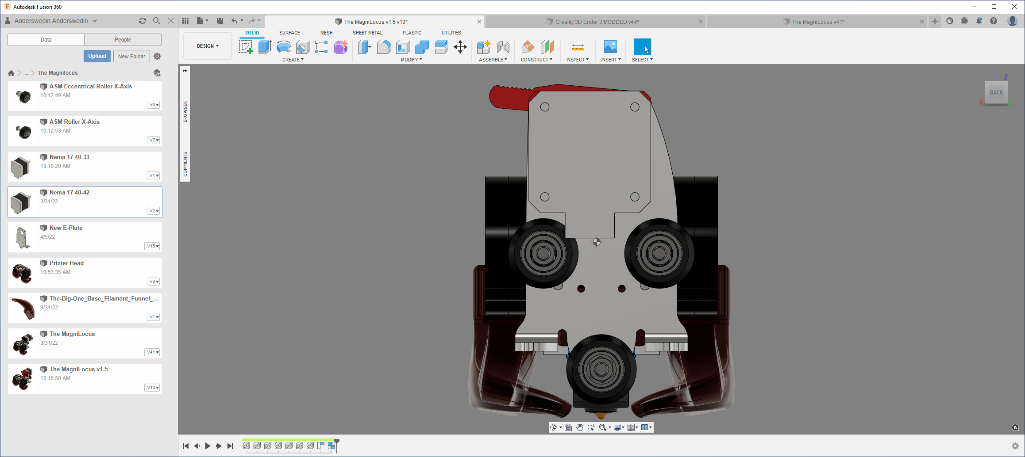The image size is (1025, 457).
Task: Switch to the PLASTIC tab
Action: point(412,33)
